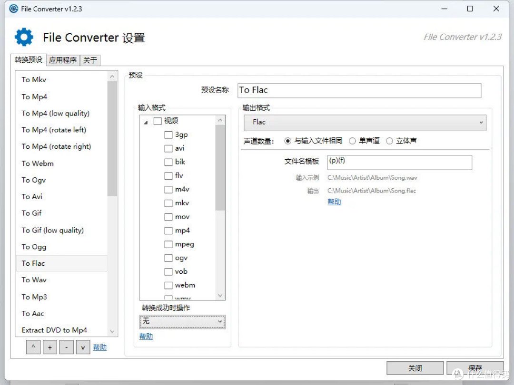The width and height of the screenshot is (514, 385).
Task: Switch to the 应用程序 tab
Action: (62, 60)
